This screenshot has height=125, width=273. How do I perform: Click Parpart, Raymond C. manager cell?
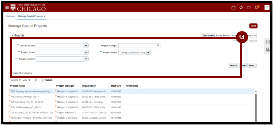[67, 113]
